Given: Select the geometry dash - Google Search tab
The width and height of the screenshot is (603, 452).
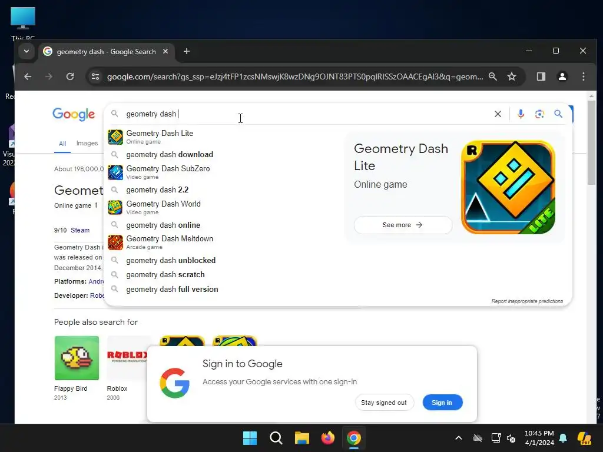Looking at the screenshot, I should pos(107,52).
